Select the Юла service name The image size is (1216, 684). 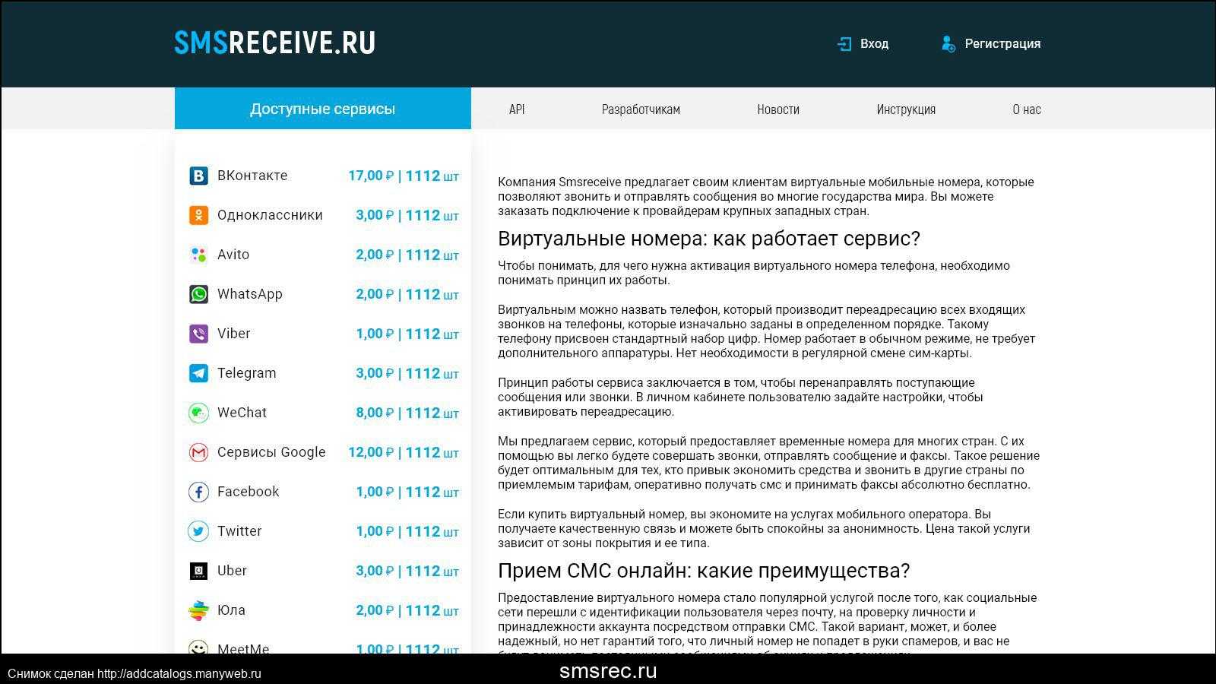point(231,610)
